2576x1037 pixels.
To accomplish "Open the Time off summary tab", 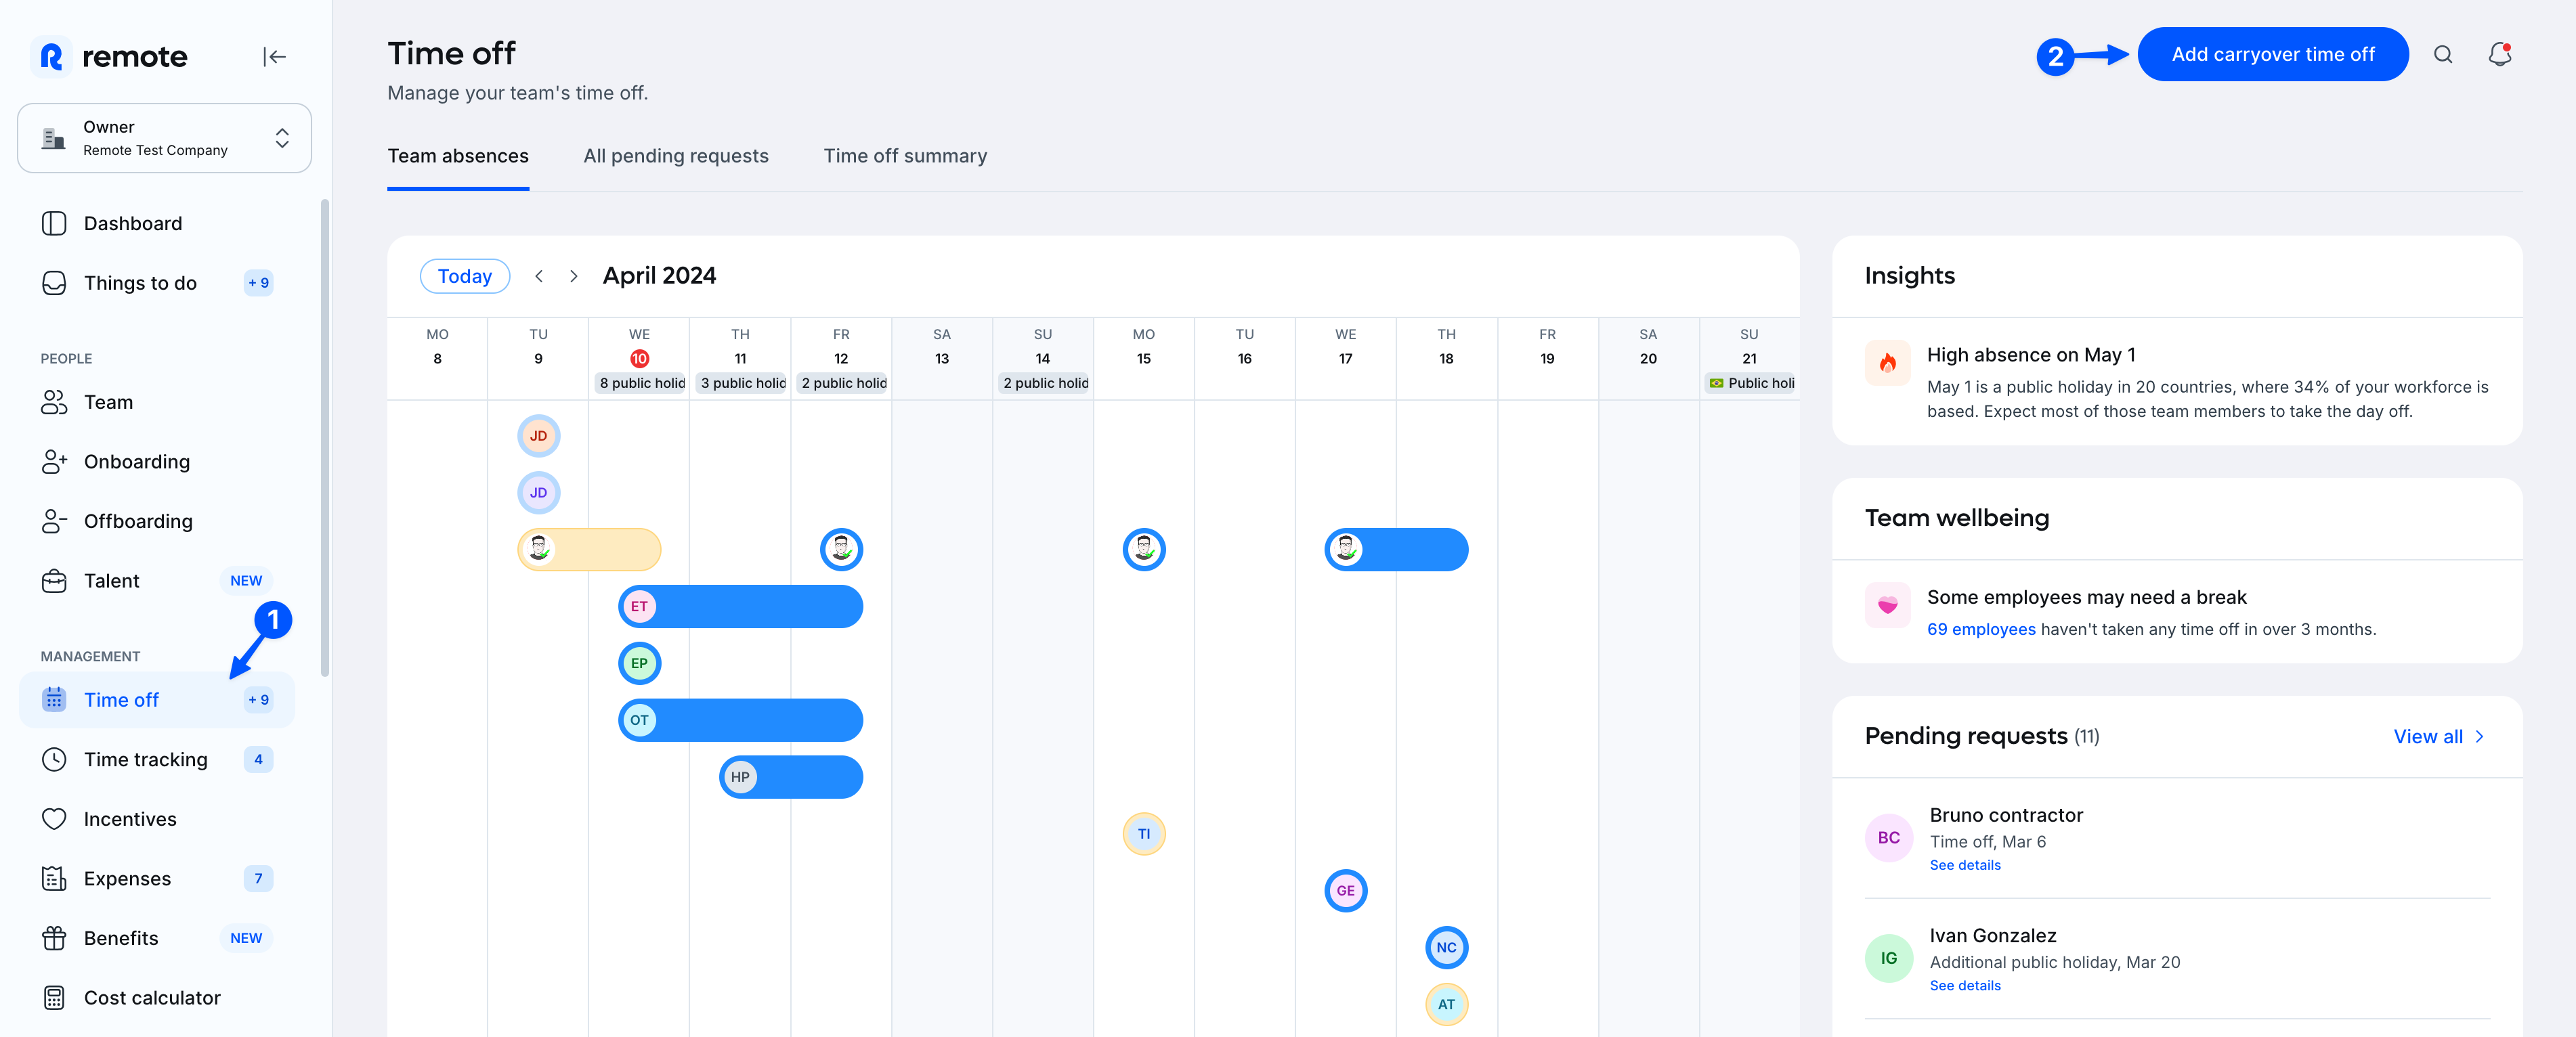I will [905, 156].
